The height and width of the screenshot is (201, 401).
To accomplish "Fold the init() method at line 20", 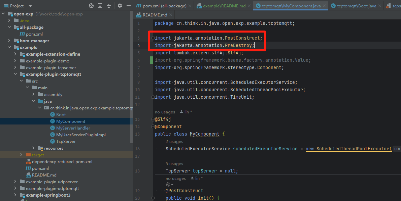I will coord(153,198).
